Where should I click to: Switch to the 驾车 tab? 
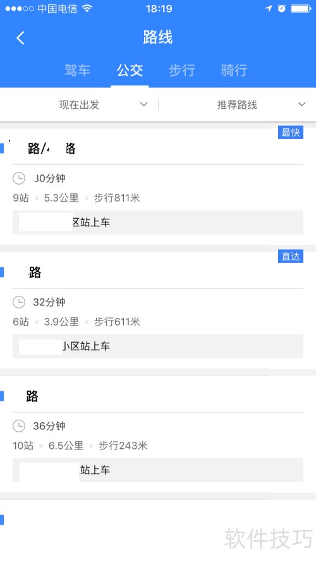(77, 70)
